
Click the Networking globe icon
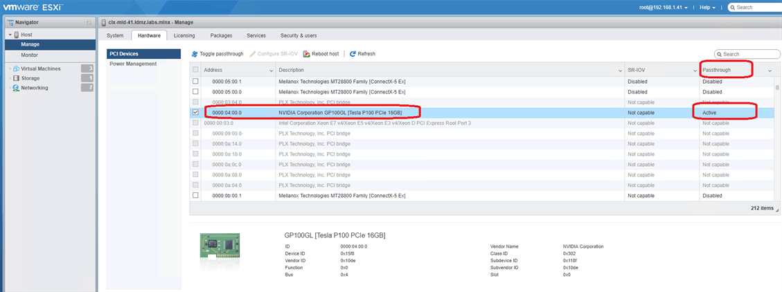(x=17, y=88)
